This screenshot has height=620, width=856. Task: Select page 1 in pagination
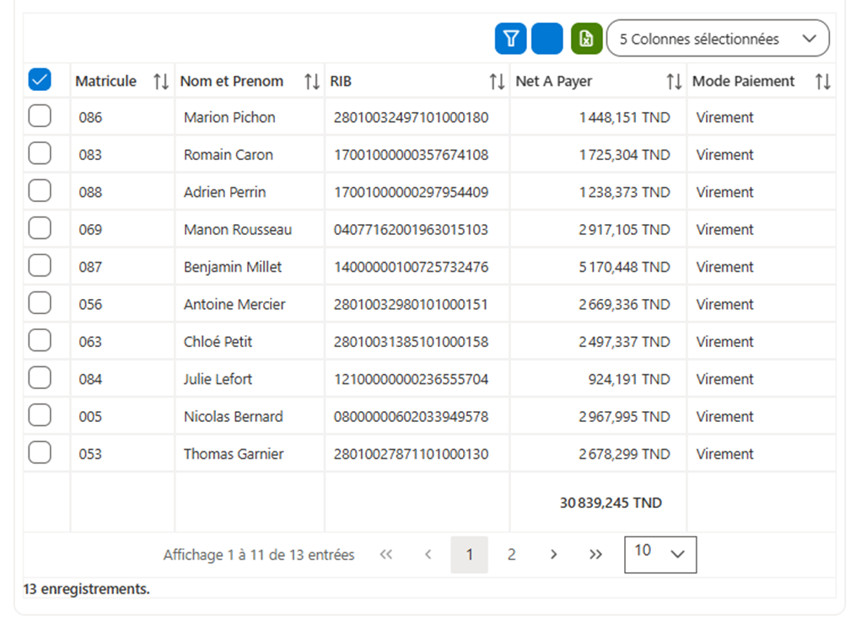(x=470, y=554)
